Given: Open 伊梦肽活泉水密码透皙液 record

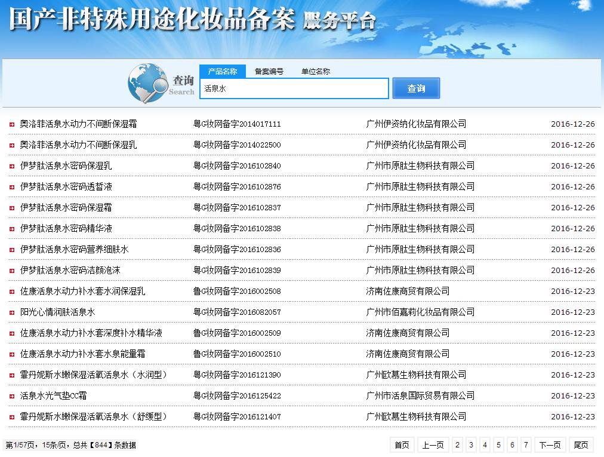Looking at the screenshot, I should pos(66,186).
